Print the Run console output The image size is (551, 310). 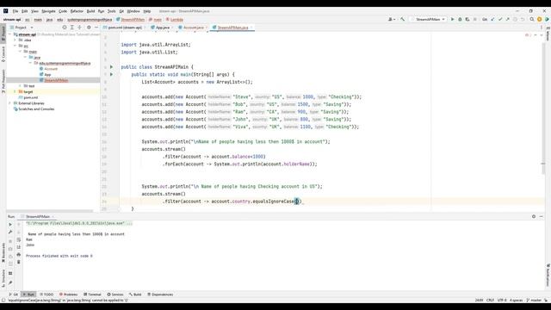tap(19, 255)
